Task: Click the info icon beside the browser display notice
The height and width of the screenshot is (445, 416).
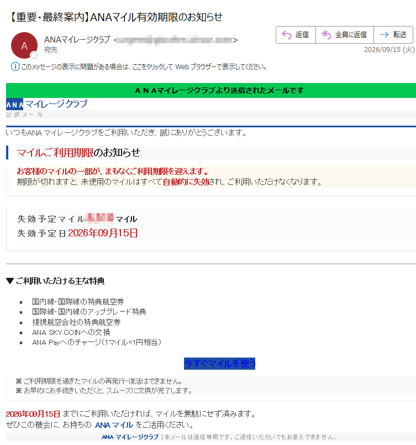Action: coord(15,66)
